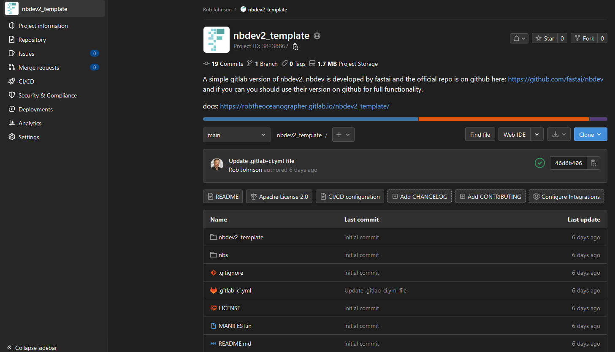Screen dimensions: 615x352
Task: View the 0 Tags link
Action: (294, 64)
